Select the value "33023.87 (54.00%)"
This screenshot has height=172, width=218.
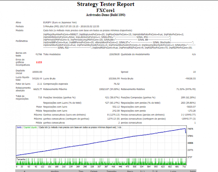(109, 89)
